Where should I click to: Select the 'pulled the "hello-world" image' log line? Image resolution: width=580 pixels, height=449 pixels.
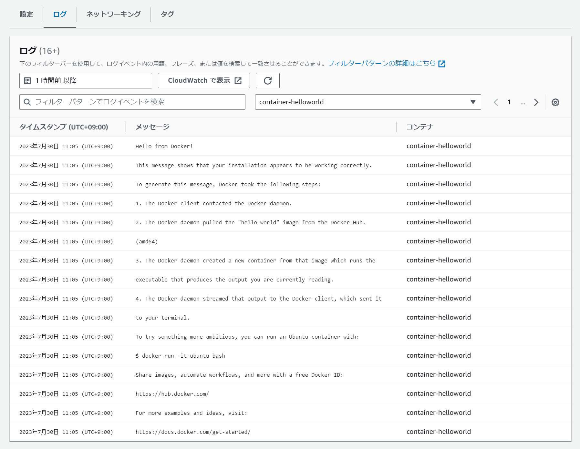tap(250, 222)
